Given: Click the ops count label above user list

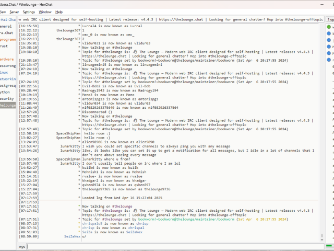Looking at the screenshot, I should 330,19.
